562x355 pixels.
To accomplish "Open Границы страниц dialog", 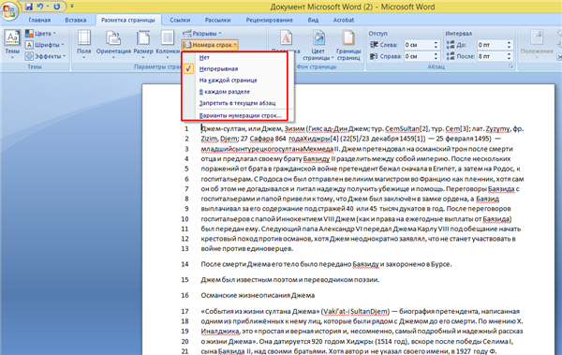I will (348, 45).
